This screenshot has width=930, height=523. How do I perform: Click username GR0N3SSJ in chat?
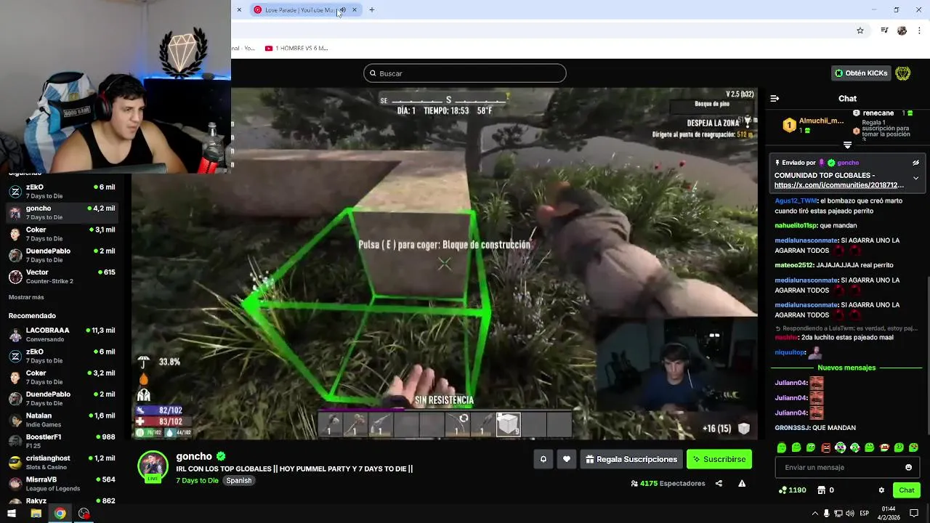[792, 428]
